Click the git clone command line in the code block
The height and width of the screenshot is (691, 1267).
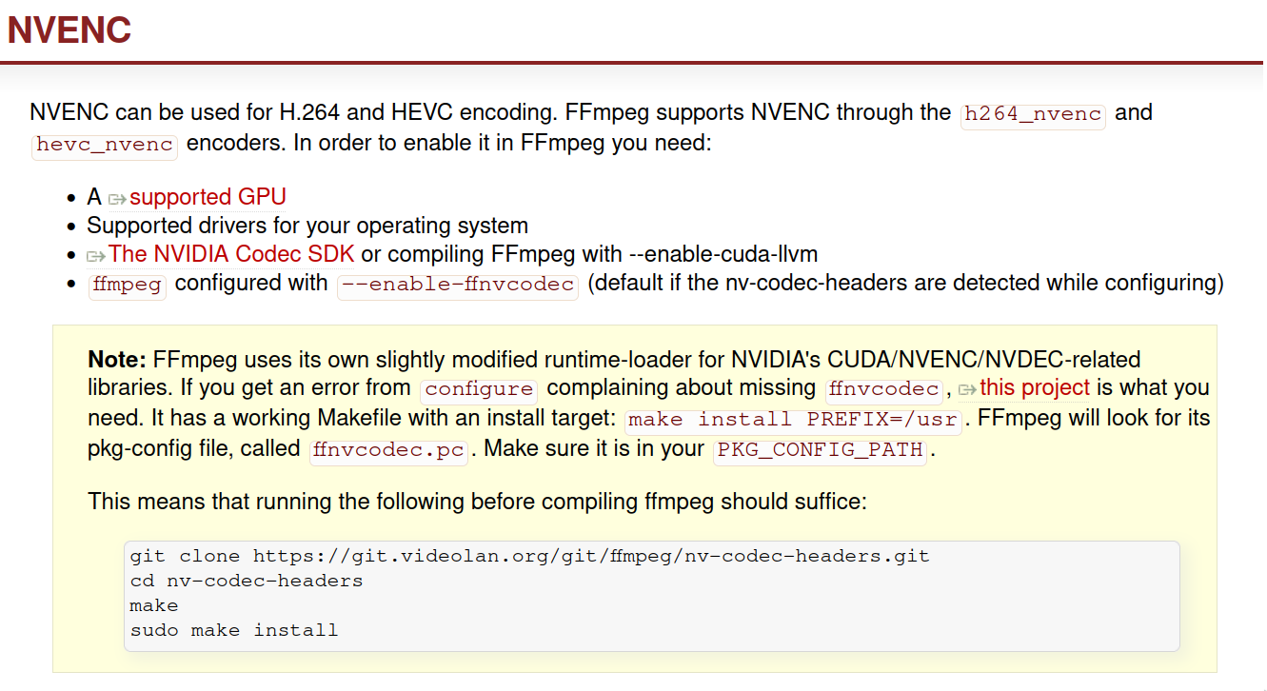529,556
